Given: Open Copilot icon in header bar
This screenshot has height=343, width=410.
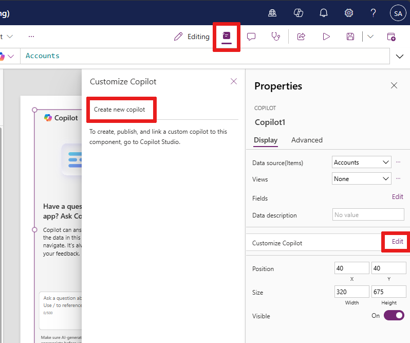Looking at the screenshot, I should (298, 13).
